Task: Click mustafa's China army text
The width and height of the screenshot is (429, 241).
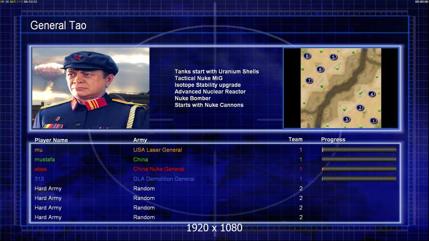Action: tap(140, 159)
